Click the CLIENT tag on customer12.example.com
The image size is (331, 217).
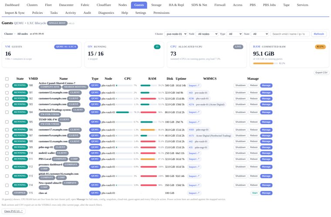point(75,93)
